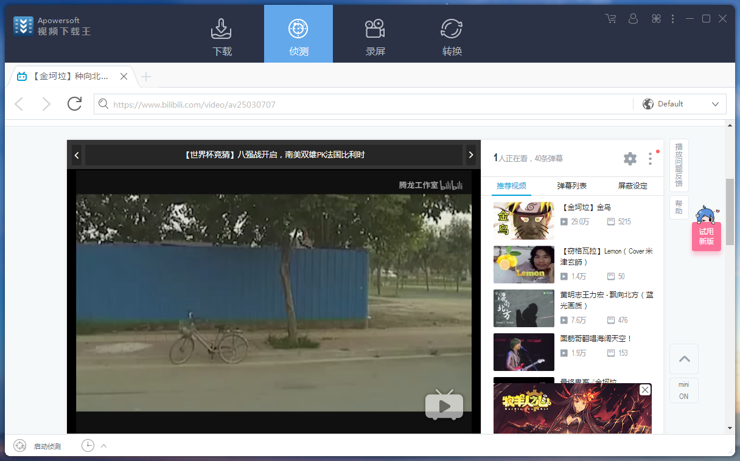This screenshot has width=740, height=461.
Task: Click the 试用新版 pink button
Action: [706, 236]
